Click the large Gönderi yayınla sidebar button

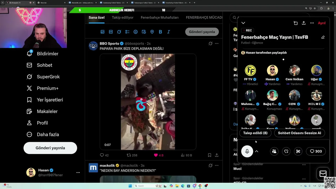50,148
